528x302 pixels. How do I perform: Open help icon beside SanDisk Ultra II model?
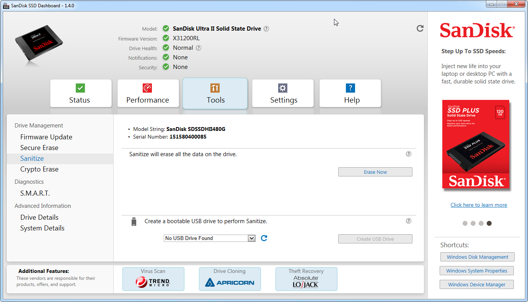(x=266, y=29)
